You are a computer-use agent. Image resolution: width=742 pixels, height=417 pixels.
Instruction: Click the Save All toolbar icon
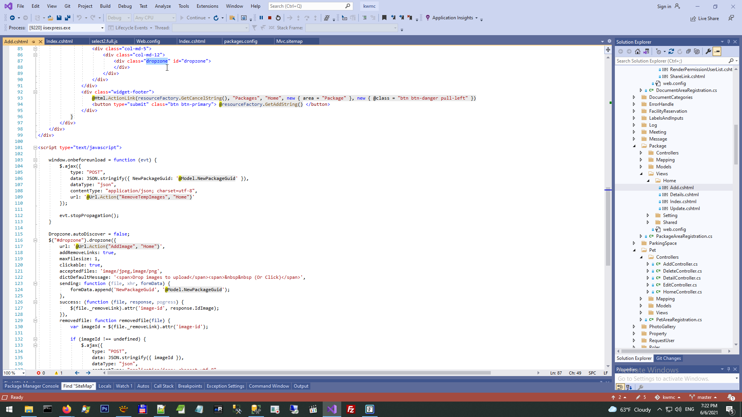(68, 18)
